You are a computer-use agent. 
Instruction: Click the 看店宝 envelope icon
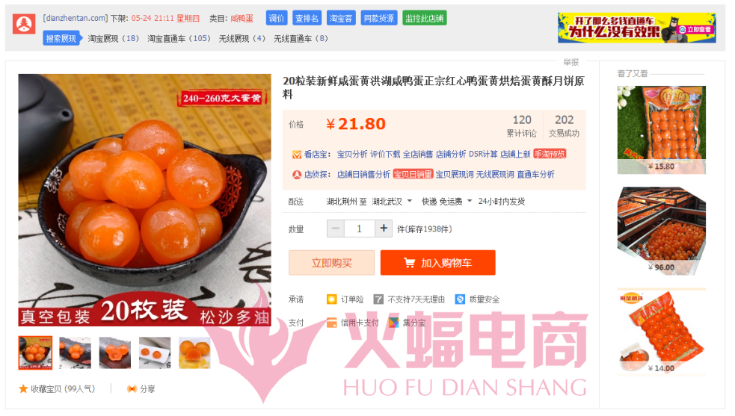(x=296, y=154)
